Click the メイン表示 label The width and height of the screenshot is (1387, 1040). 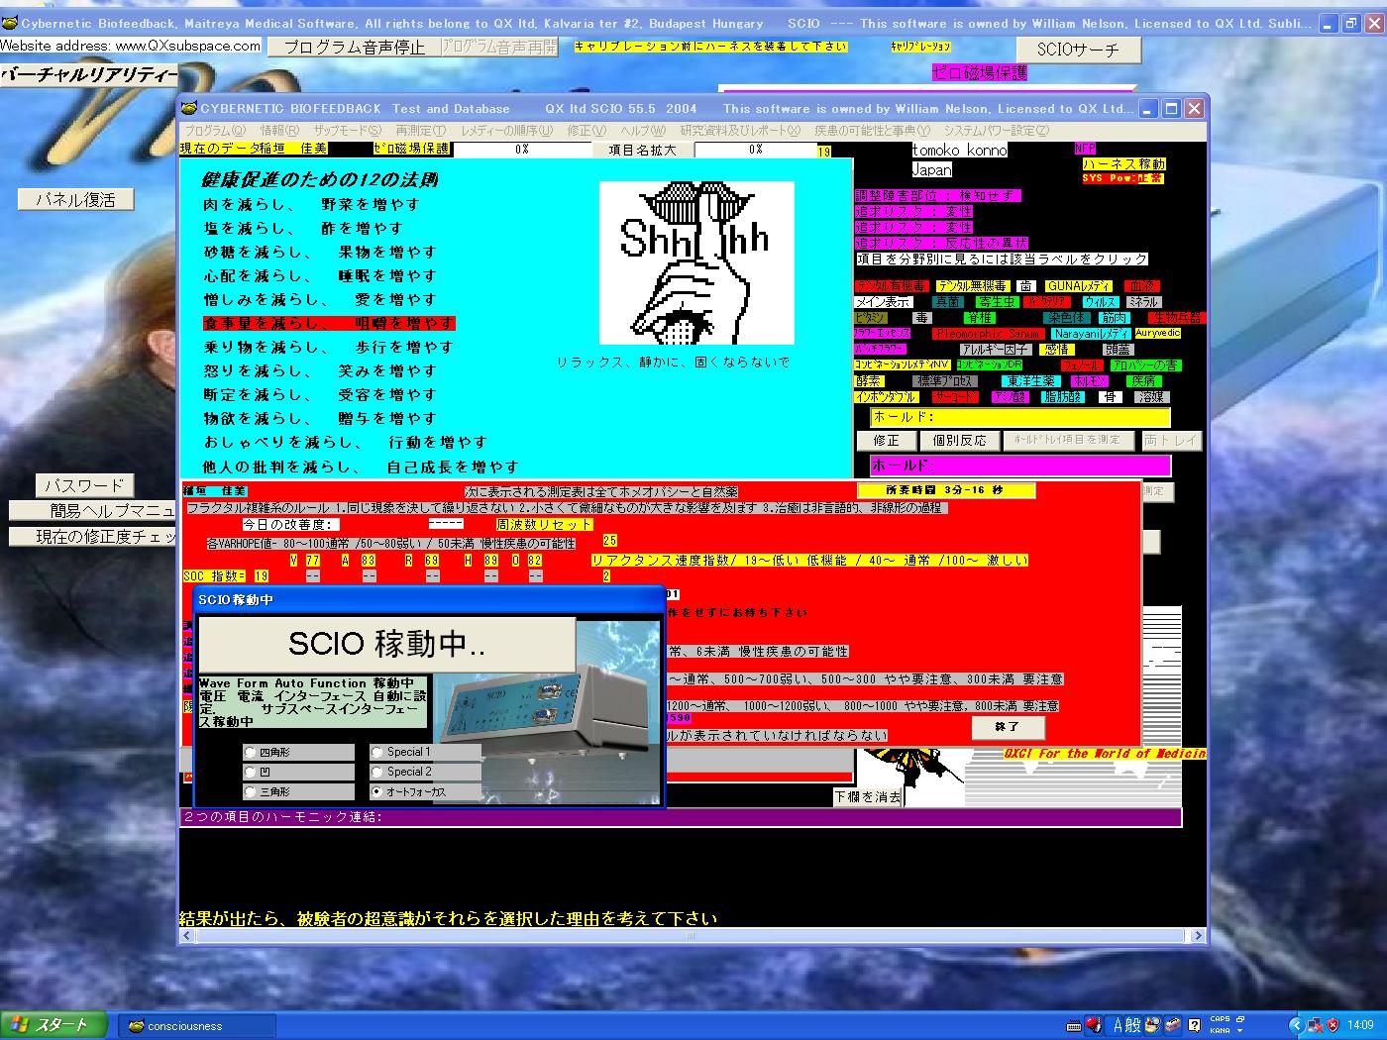click(883, 302)
